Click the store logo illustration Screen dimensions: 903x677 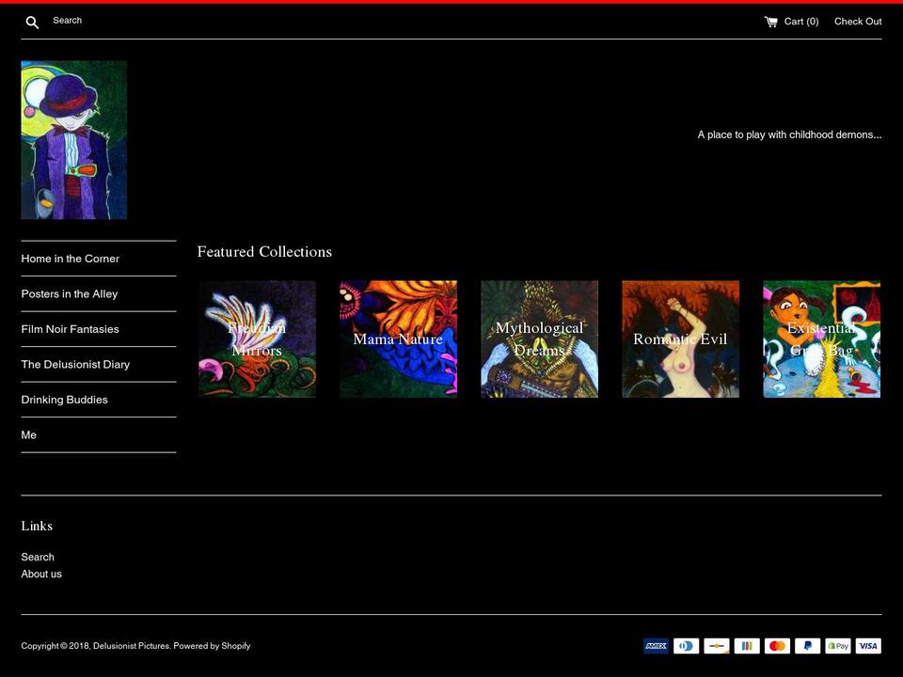[73, 140]
